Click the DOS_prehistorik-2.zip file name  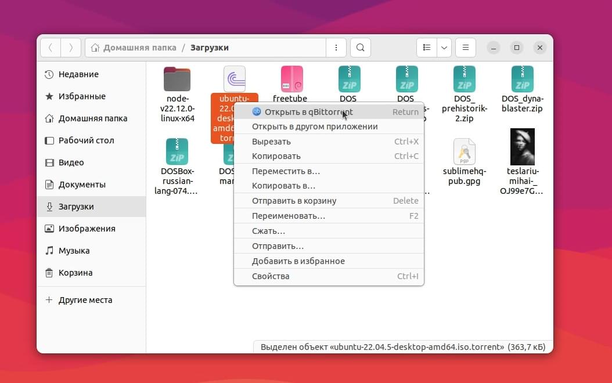(x=465, y=109)
